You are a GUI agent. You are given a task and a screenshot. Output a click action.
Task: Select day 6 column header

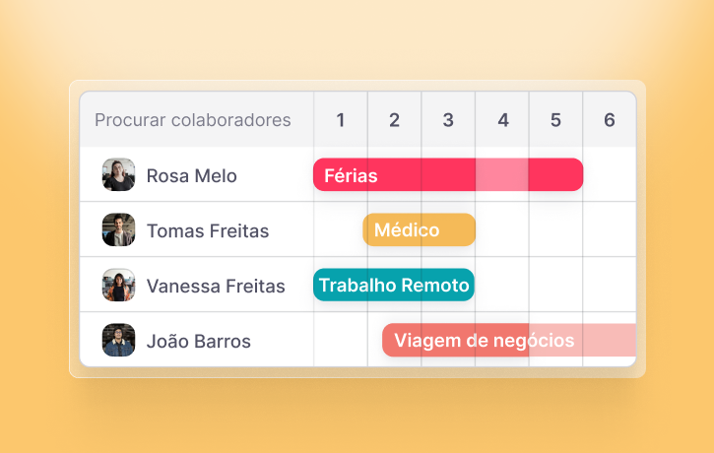pyautogui.click(x=610, y=120)
